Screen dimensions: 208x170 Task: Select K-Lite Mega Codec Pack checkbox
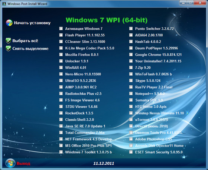[61, 48]
